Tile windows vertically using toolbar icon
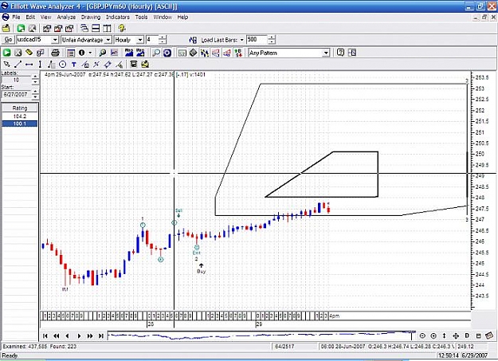 (x=107, y=28)
